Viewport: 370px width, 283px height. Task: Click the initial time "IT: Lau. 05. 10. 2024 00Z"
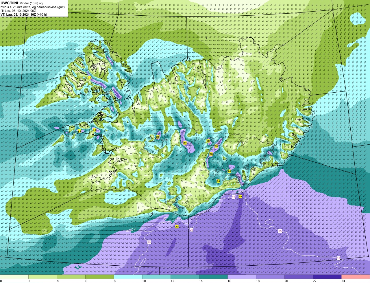click(18, 11)
